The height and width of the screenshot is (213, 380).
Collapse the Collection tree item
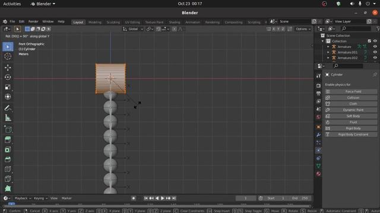[322, 41]
